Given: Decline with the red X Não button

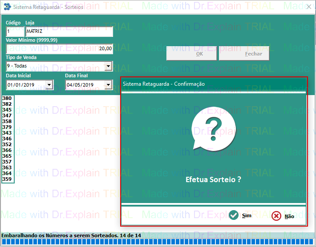Looking at the screenshot, I should 283,216.
